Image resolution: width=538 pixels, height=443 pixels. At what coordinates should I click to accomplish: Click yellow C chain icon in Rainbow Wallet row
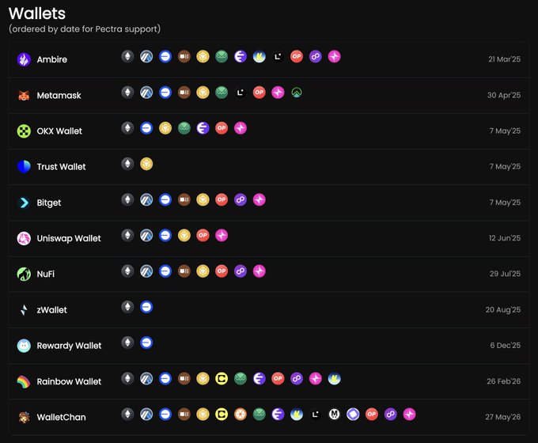coord(222,378)
